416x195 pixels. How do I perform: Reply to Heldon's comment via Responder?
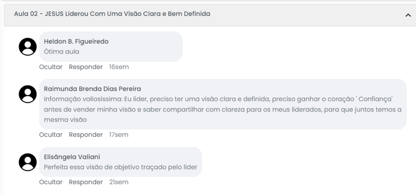(x=86, y=67)
